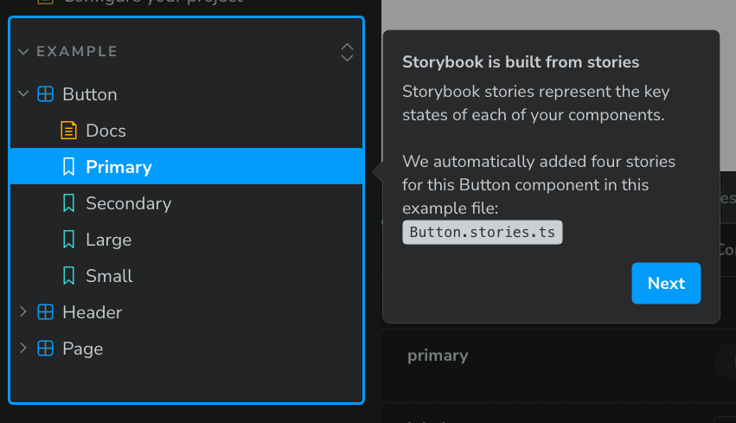Screen dimensions: 736x423
Task: Click the Button.stories.ts code label
Action: coord(482,233)
